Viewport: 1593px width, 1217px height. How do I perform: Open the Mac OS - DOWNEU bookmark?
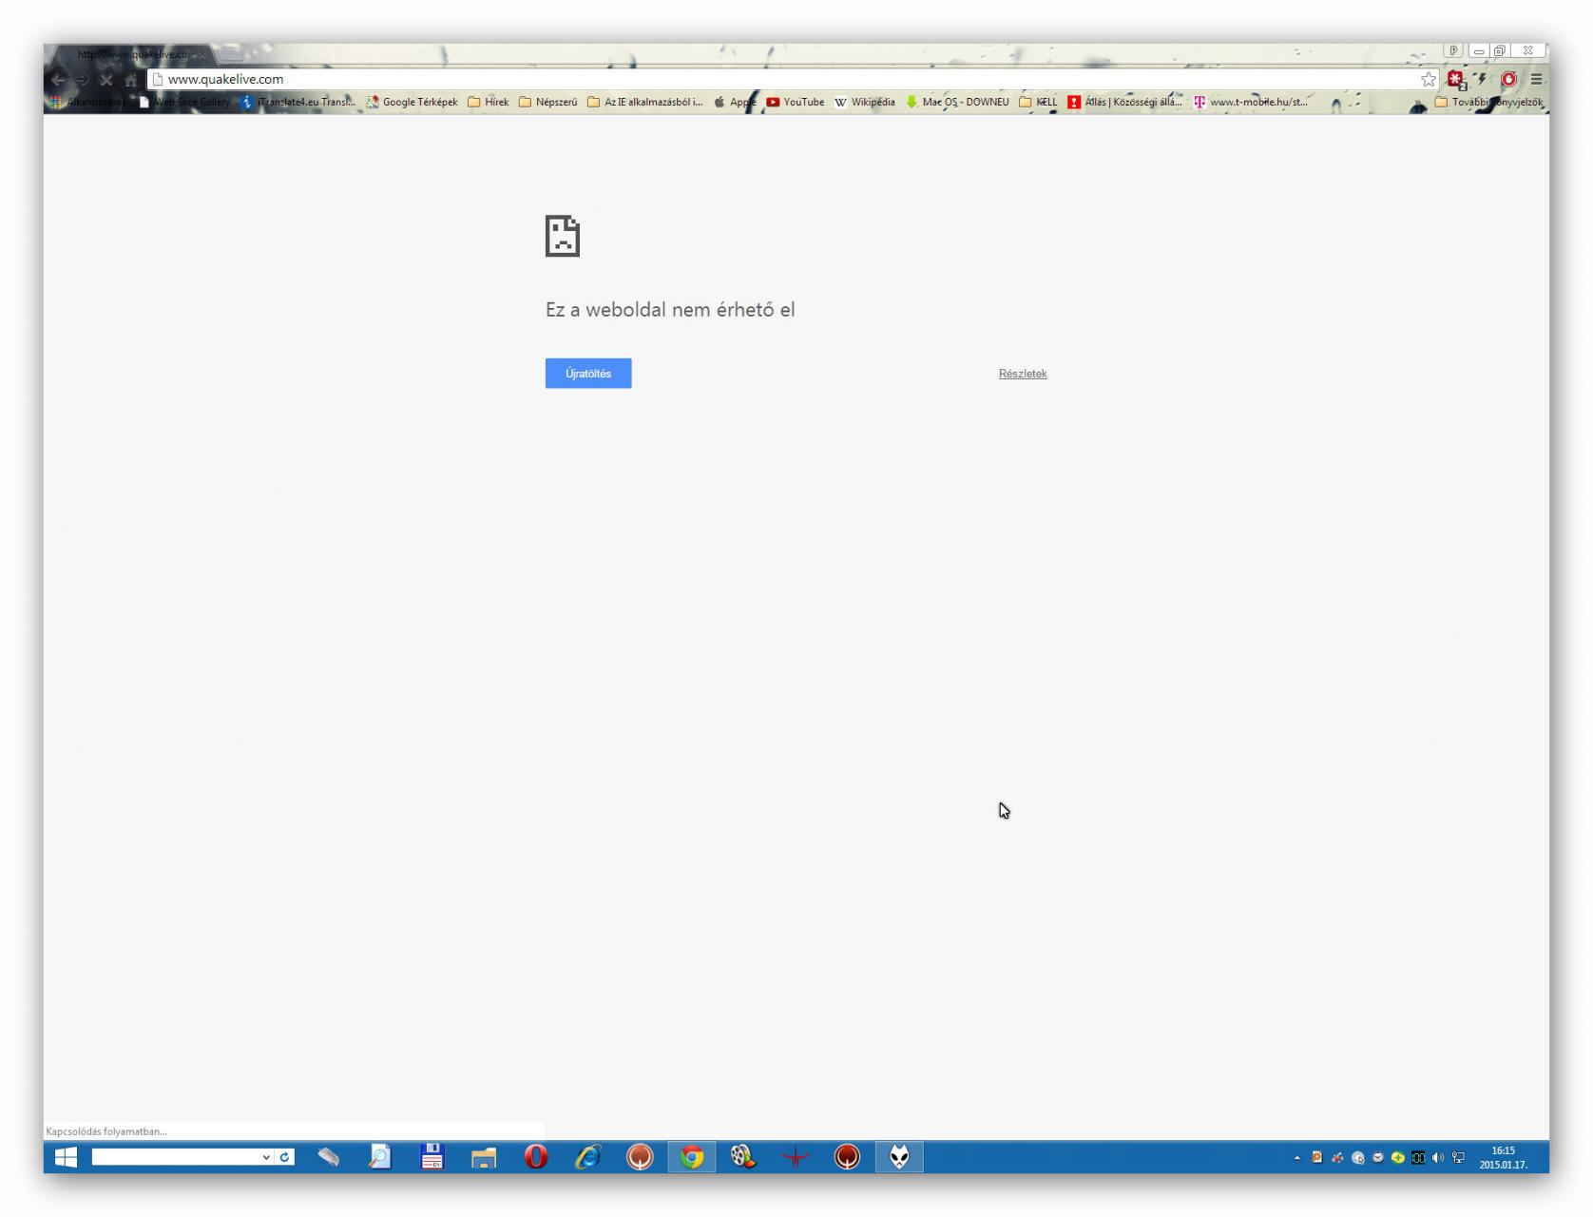[x=957, y=103]
